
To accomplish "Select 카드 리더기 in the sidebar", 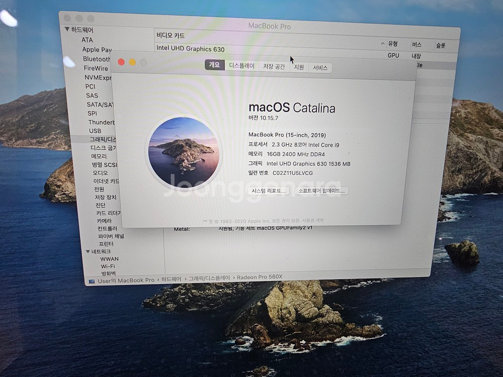I will pos(109,213).
